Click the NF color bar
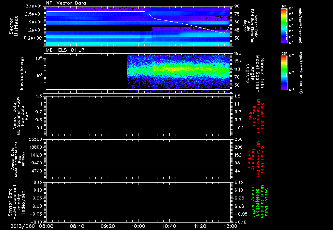Image resolution: width=333 pixels, height=230 pixels. 284,25
